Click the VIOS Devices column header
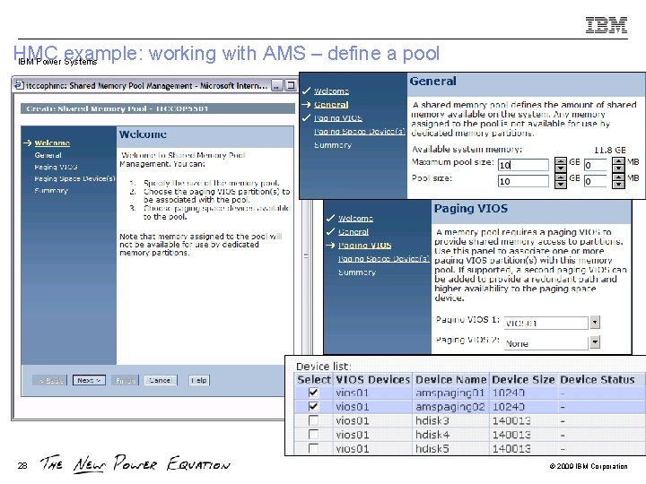Image resolution: width=646 pixels, height=484 pixels. click(373, 379)
